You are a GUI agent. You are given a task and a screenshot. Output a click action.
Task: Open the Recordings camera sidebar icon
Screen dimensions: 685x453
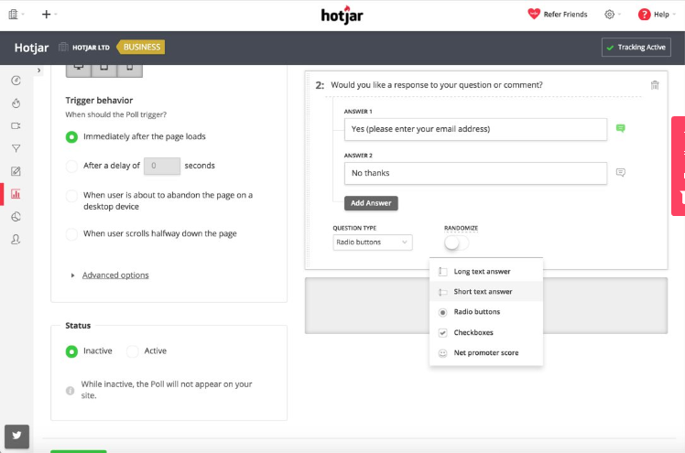click(16, 125)
